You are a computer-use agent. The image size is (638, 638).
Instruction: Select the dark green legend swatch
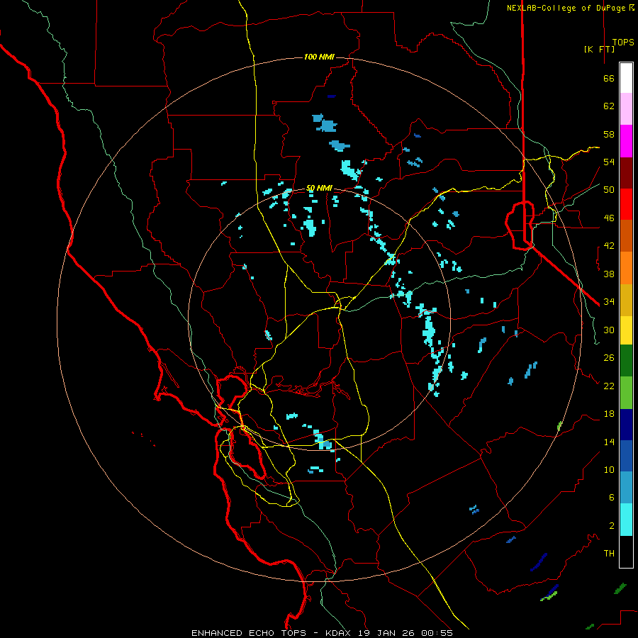[x=626, y=361]
